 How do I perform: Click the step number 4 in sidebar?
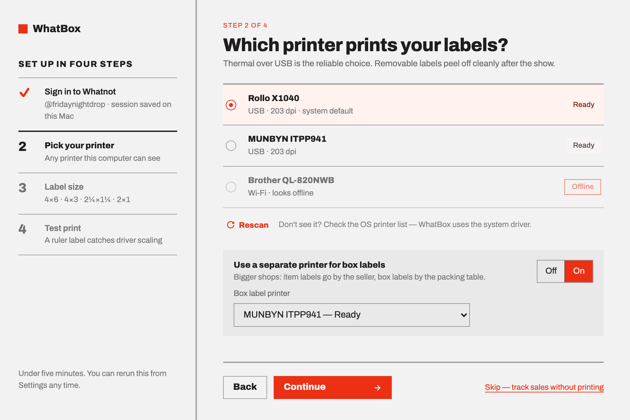coord(22,229)
